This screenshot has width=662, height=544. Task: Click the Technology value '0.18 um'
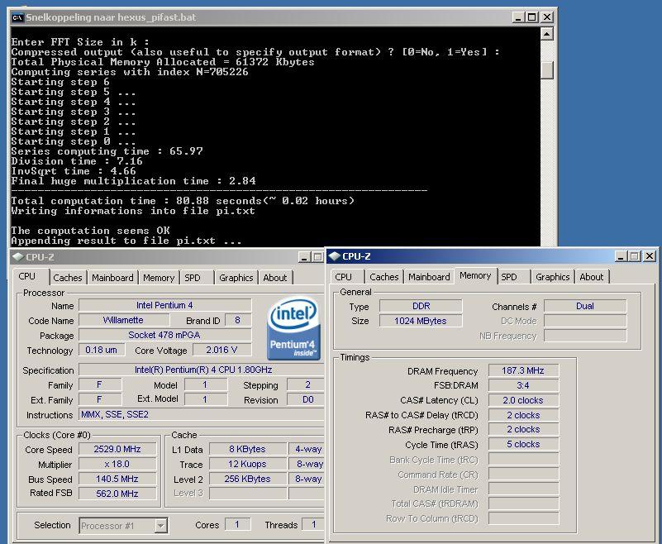(x=102, y=350)
